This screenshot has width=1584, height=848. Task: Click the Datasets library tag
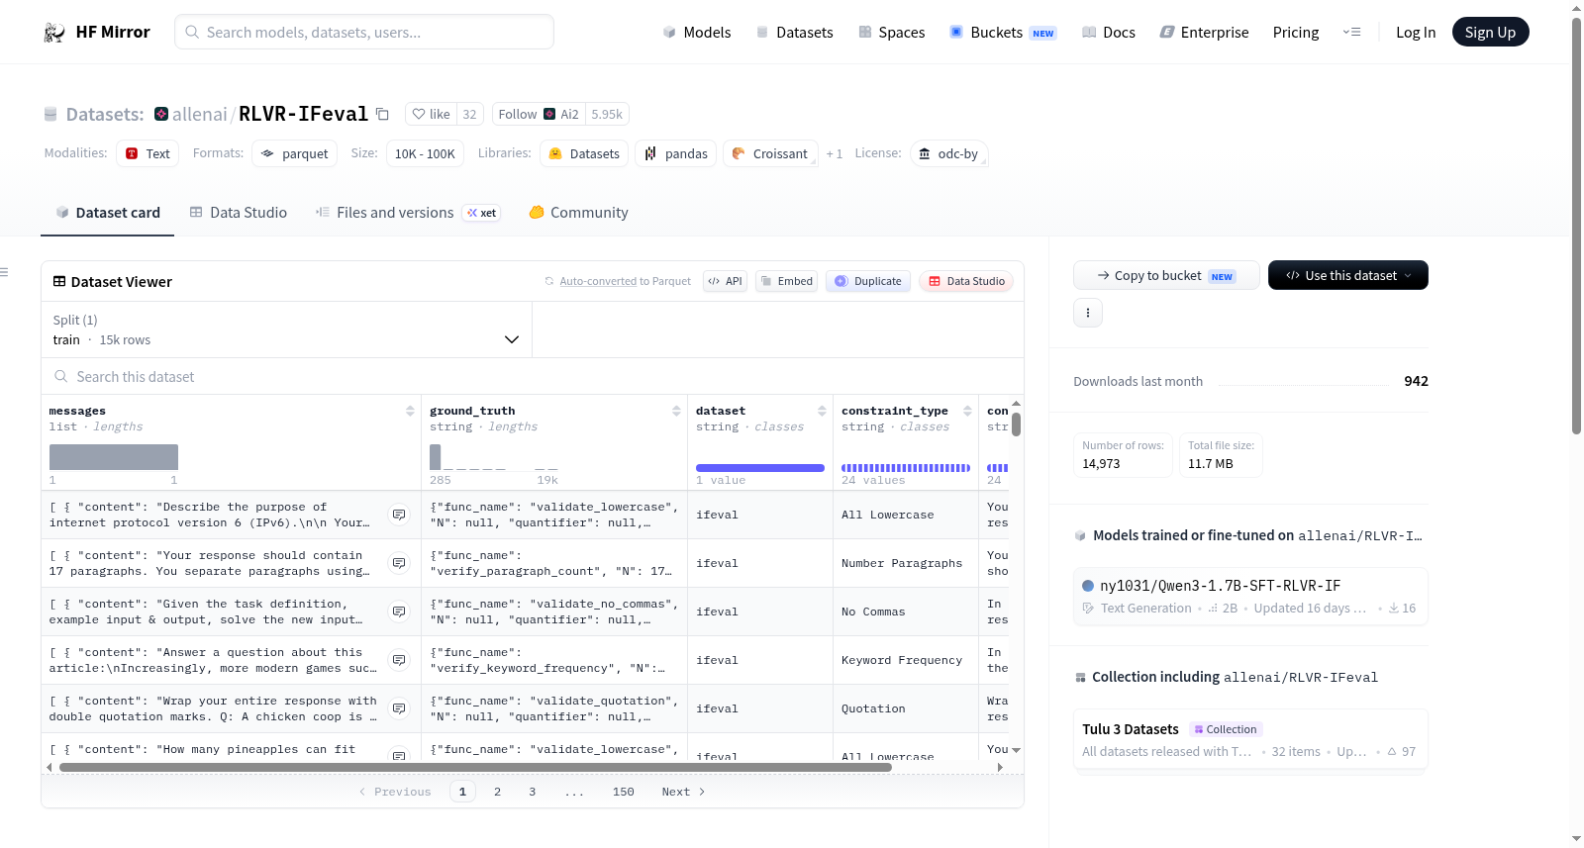584,153
